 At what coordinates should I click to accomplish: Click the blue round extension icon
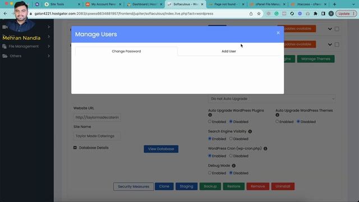pos(300,13)
